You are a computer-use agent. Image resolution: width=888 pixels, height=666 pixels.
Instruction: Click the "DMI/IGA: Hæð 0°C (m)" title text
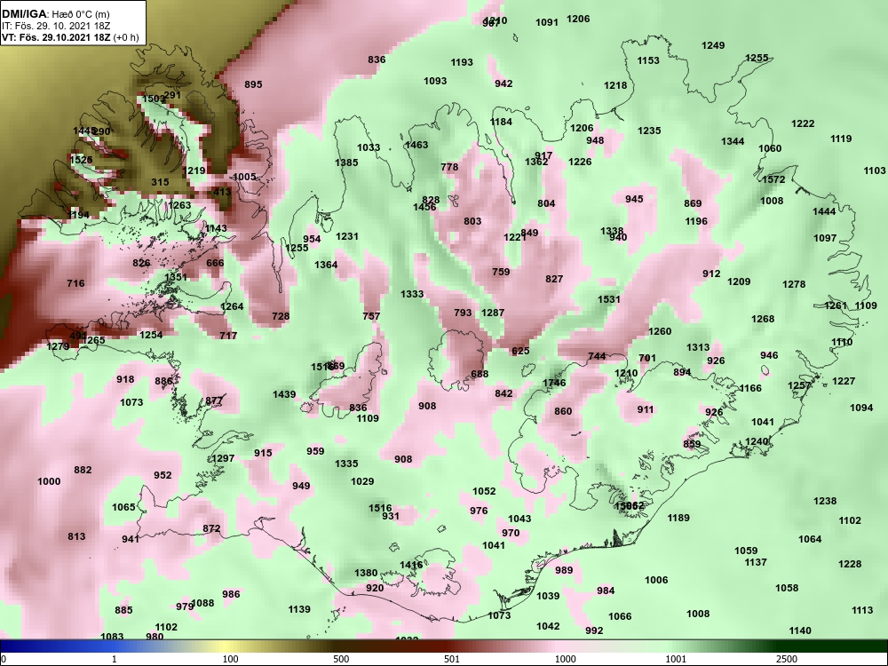click(58, 13)
